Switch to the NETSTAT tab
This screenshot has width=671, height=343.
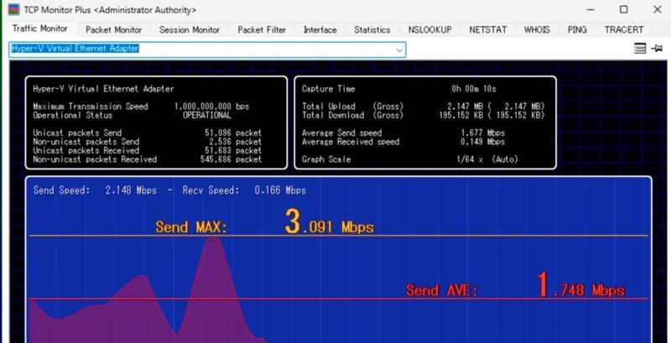(x=488, y=30)
